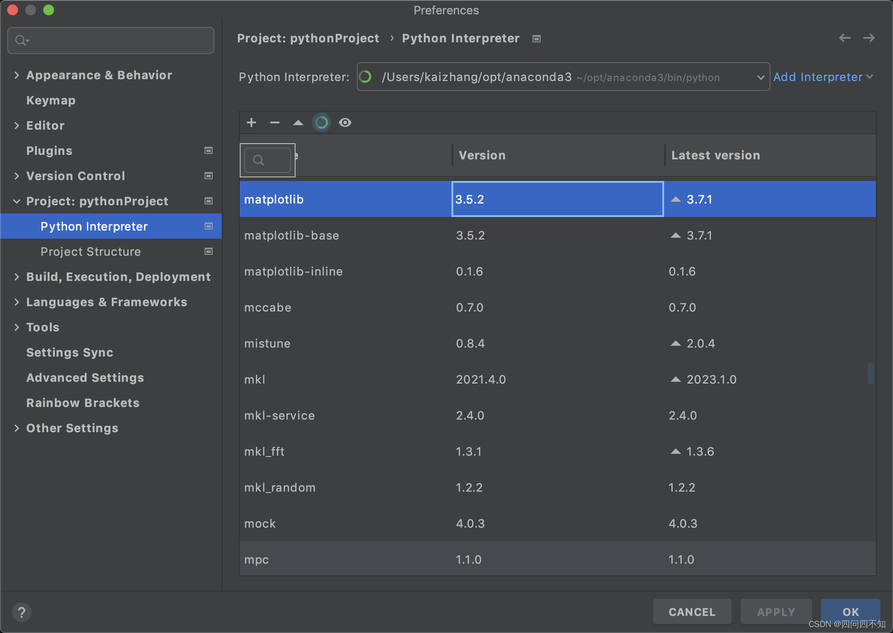Click upgrade arrow for mkl_fft 1.3.6

pos(676,451)
